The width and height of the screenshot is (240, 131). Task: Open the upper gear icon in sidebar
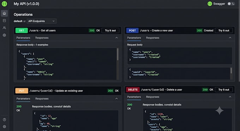click(x=4, y=35)
